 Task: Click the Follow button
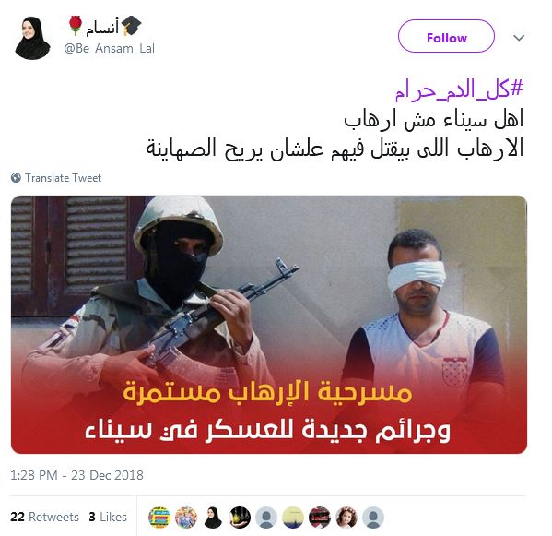[x=446, y=36]
